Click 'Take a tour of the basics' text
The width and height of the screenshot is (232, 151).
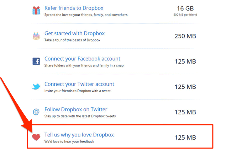pyautogui.click(x=72, y=40)
